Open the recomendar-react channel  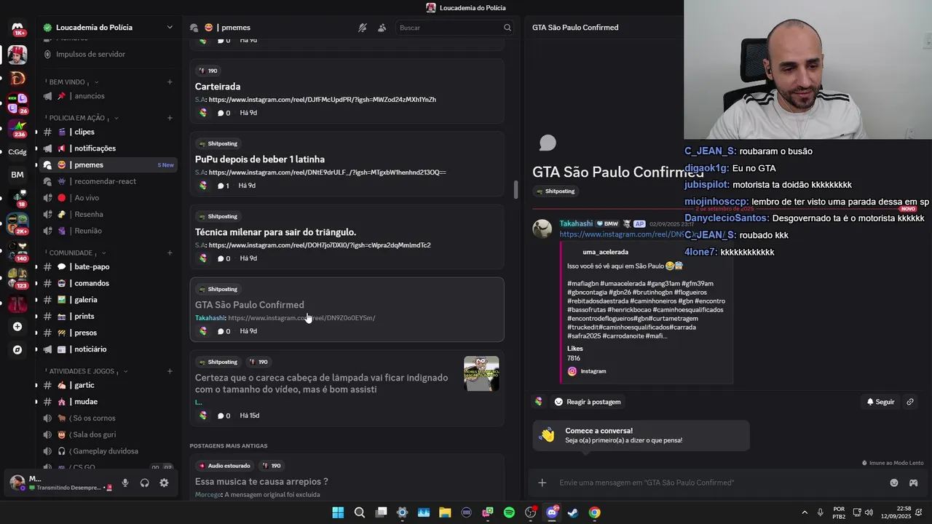[x=108, y=181]
